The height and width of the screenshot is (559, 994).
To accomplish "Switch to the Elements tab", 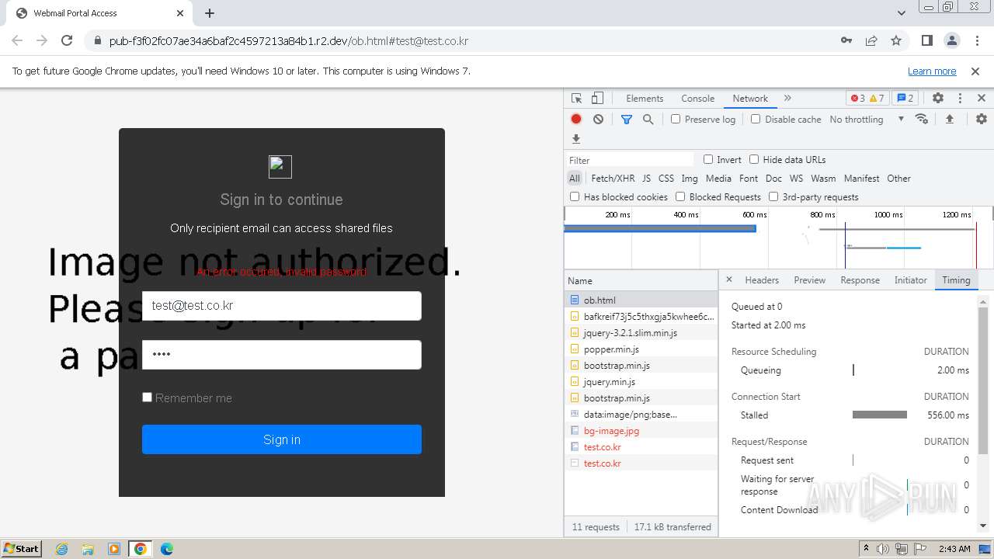I will [x=645, y=99].
